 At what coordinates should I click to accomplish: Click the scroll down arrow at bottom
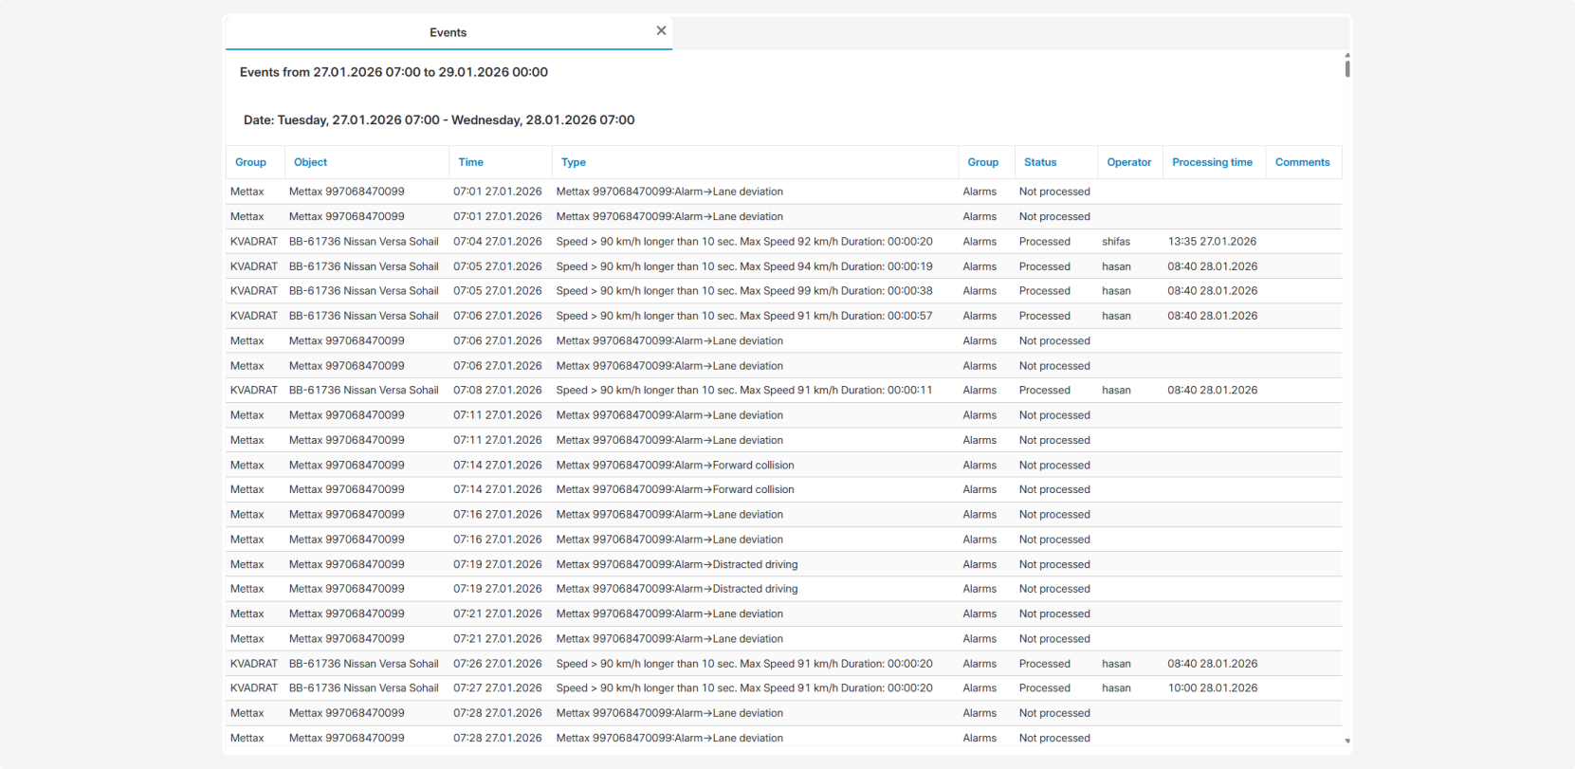1346,741
